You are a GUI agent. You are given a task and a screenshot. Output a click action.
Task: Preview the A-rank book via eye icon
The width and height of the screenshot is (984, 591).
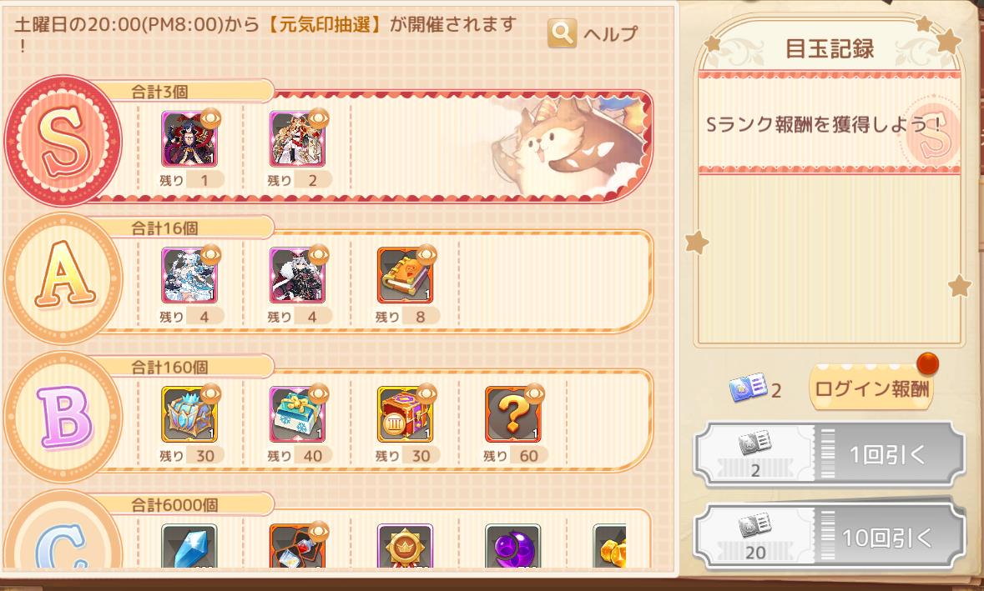[426, 255]
